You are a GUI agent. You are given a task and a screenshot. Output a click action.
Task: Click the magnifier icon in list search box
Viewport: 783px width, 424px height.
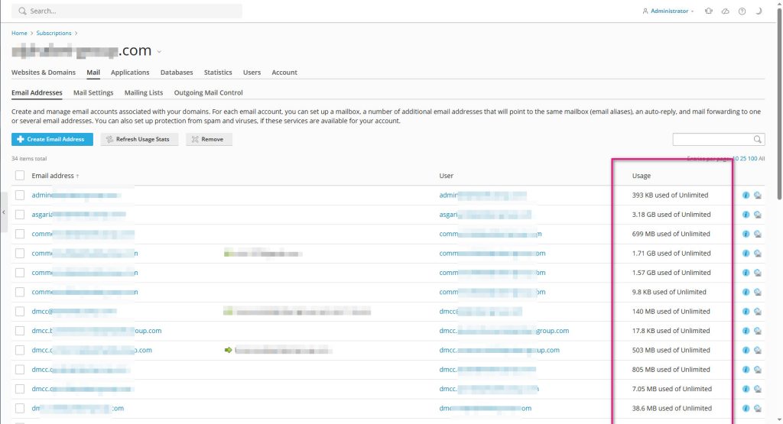(757, 139)
